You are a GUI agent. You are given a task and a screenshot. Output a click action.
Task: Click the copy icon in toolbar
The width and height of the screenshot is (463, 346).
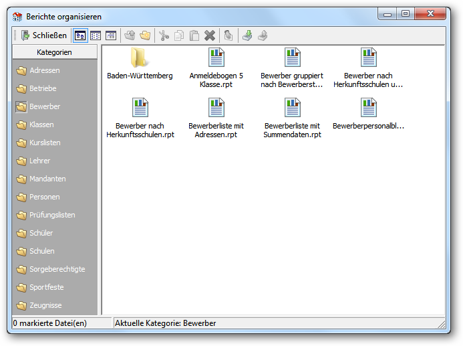pos(179,35)
